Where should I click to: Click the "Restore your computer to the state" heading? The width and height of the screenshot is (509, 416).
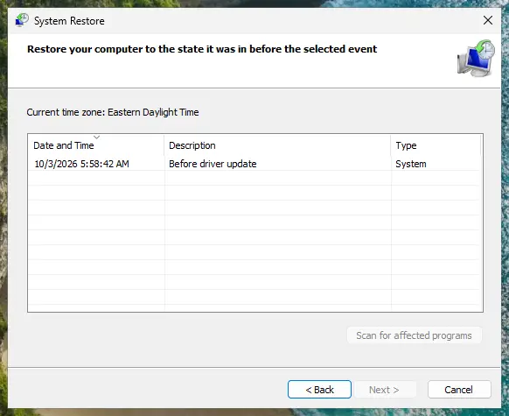point(202,49)
